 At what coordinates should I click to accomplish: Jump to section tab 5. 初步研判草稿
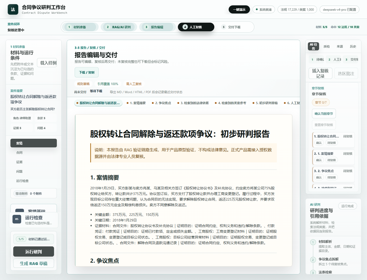click(265, 103)
